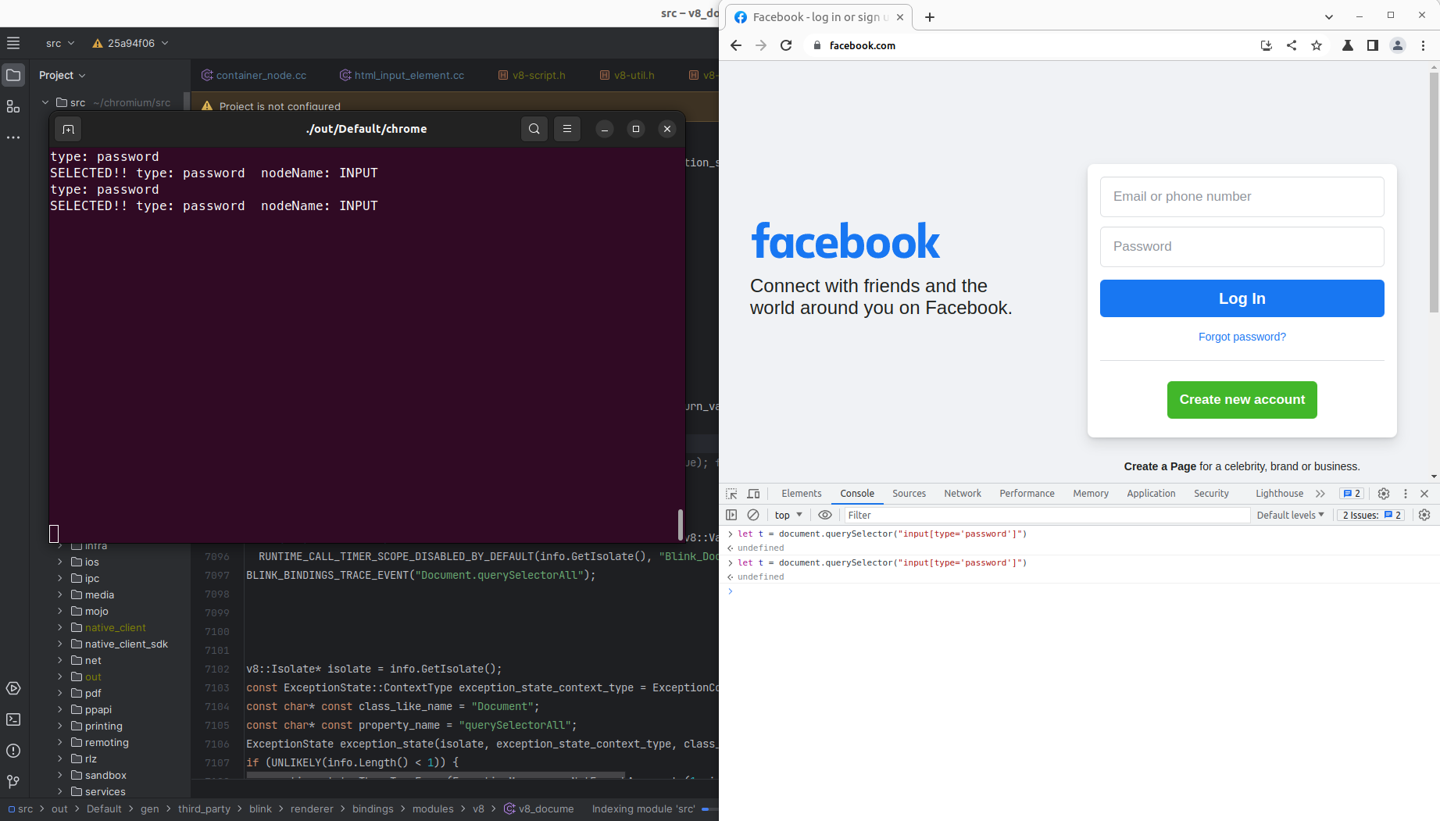The height and width of the screenshot is (821, 1440).
Task: Toggle console sidebar panel
Action: pyautogui.click(x=731, y=515)
